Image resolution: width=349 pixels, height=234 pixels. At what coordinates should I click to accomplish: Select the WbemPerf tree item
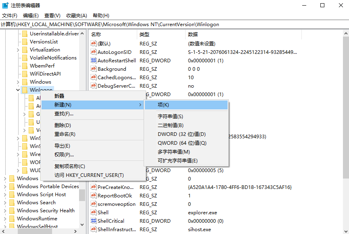[42, 66]
